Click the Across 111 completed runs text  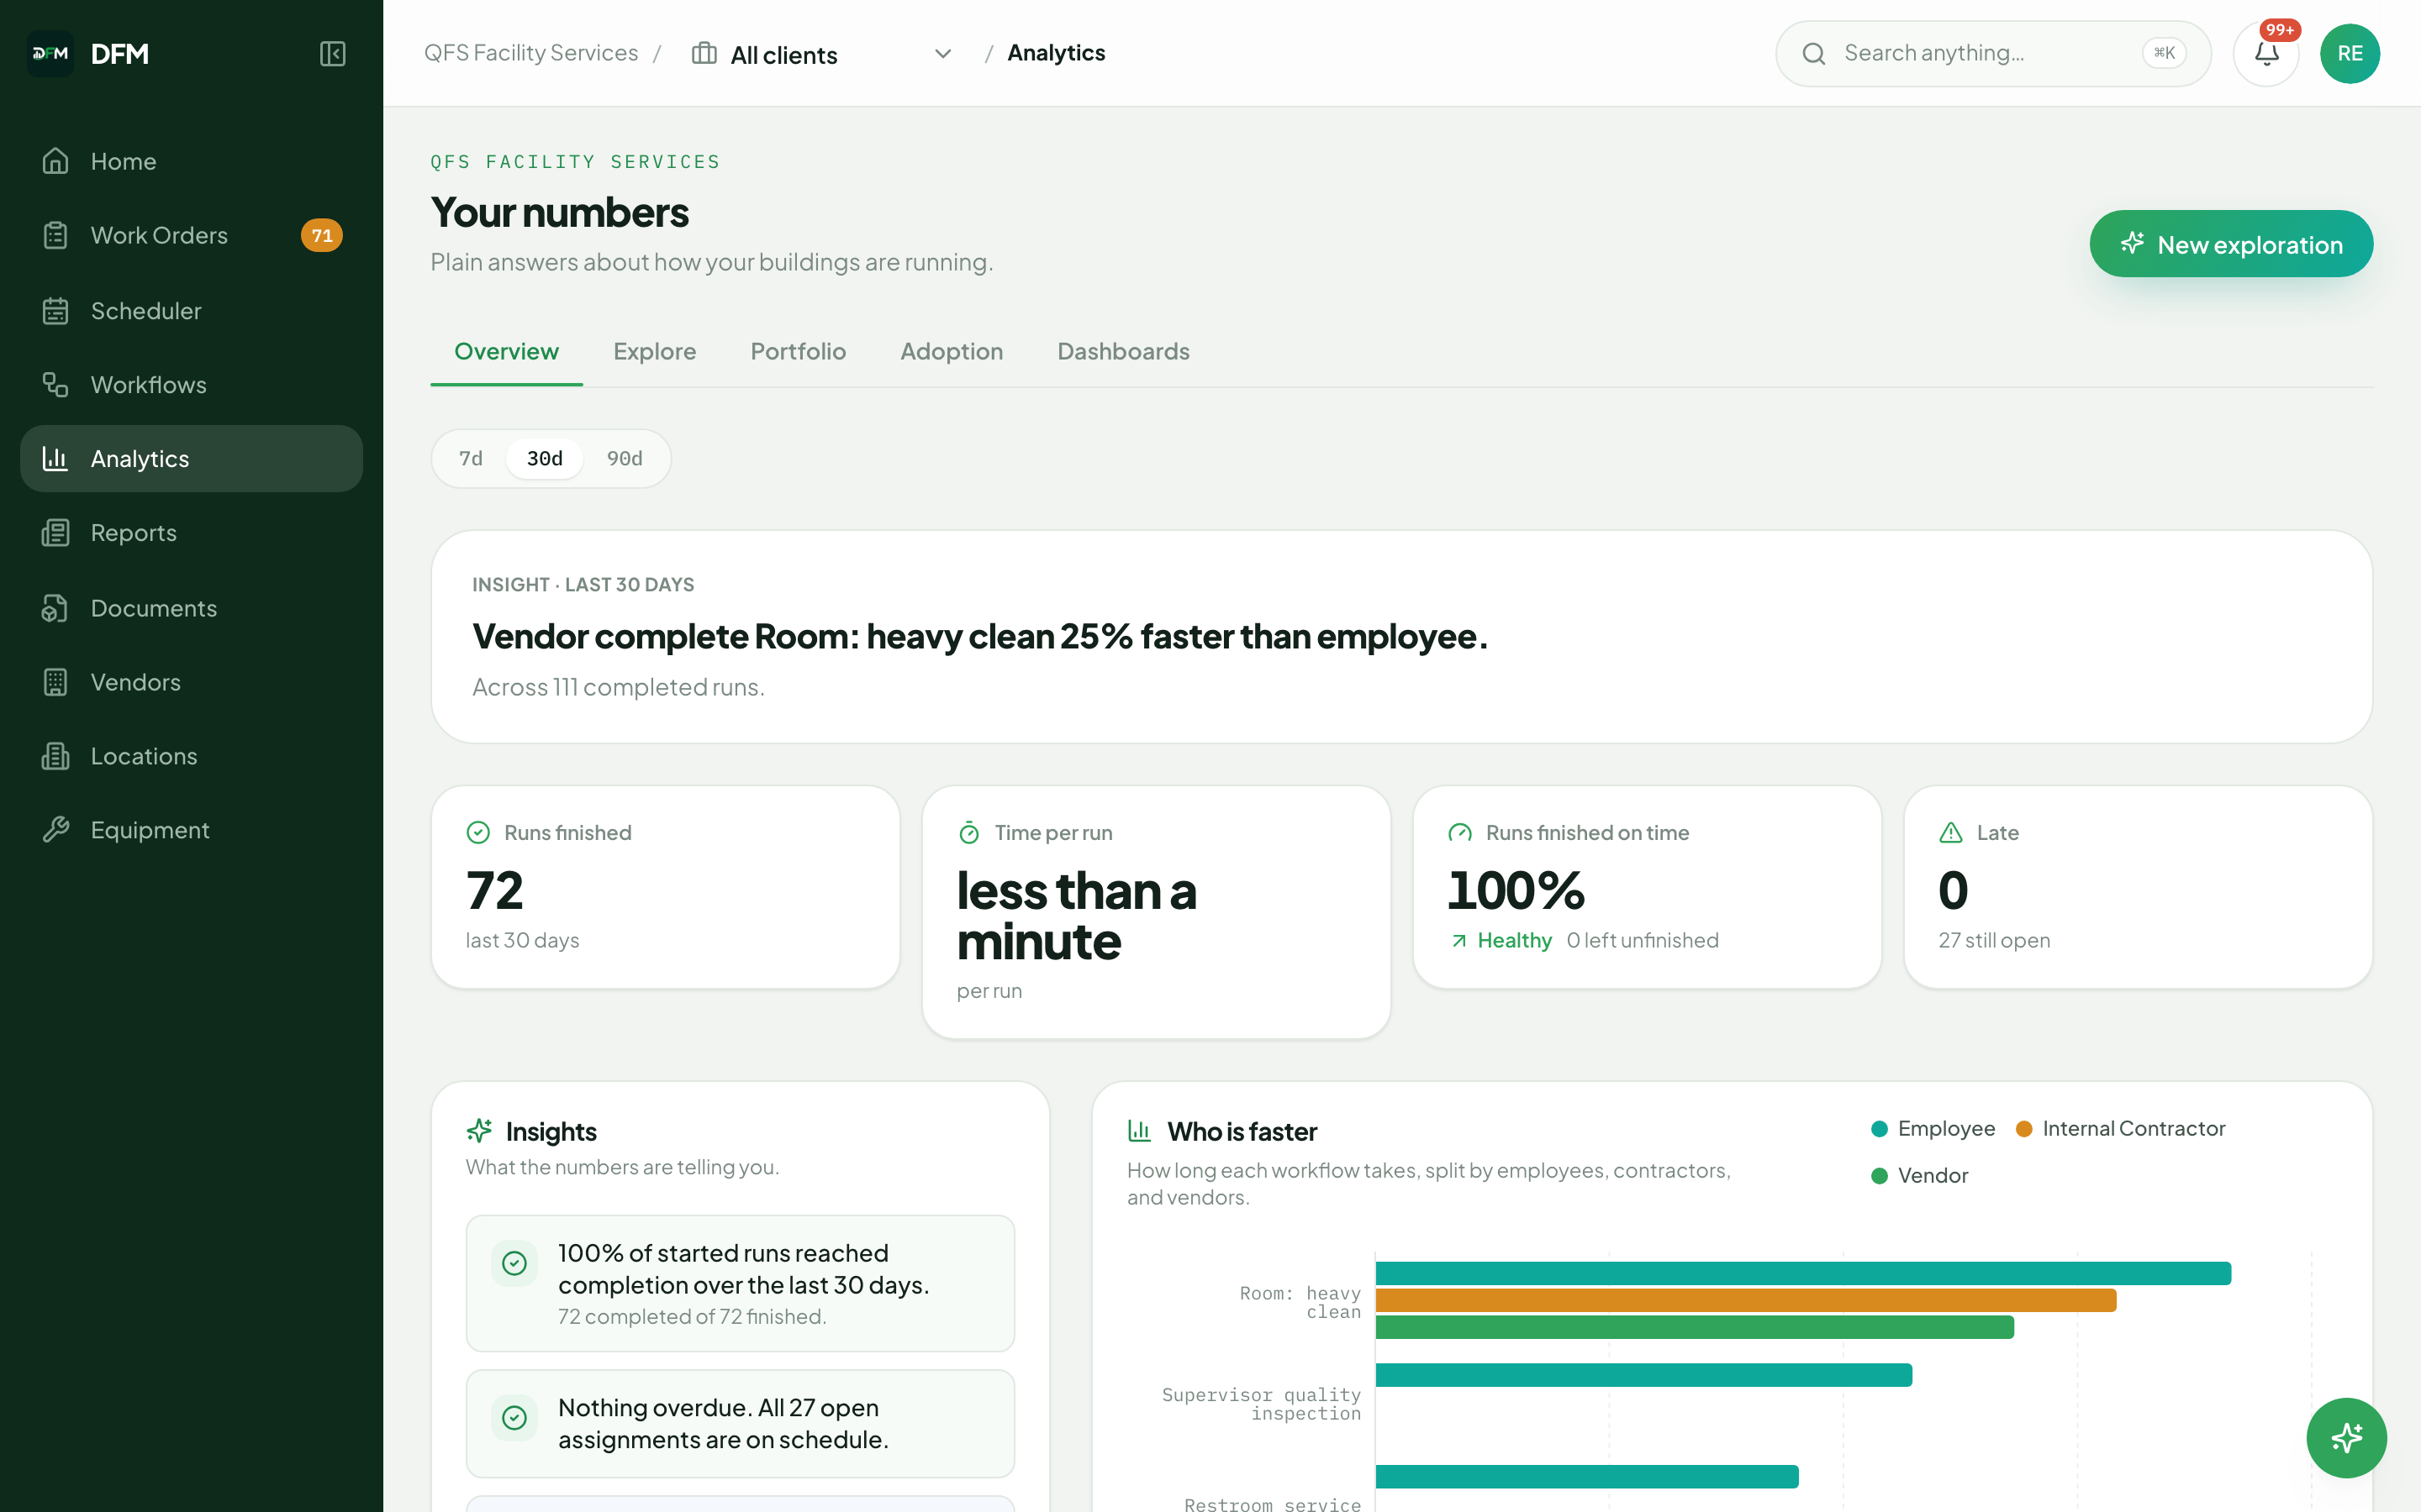[618, 687]
